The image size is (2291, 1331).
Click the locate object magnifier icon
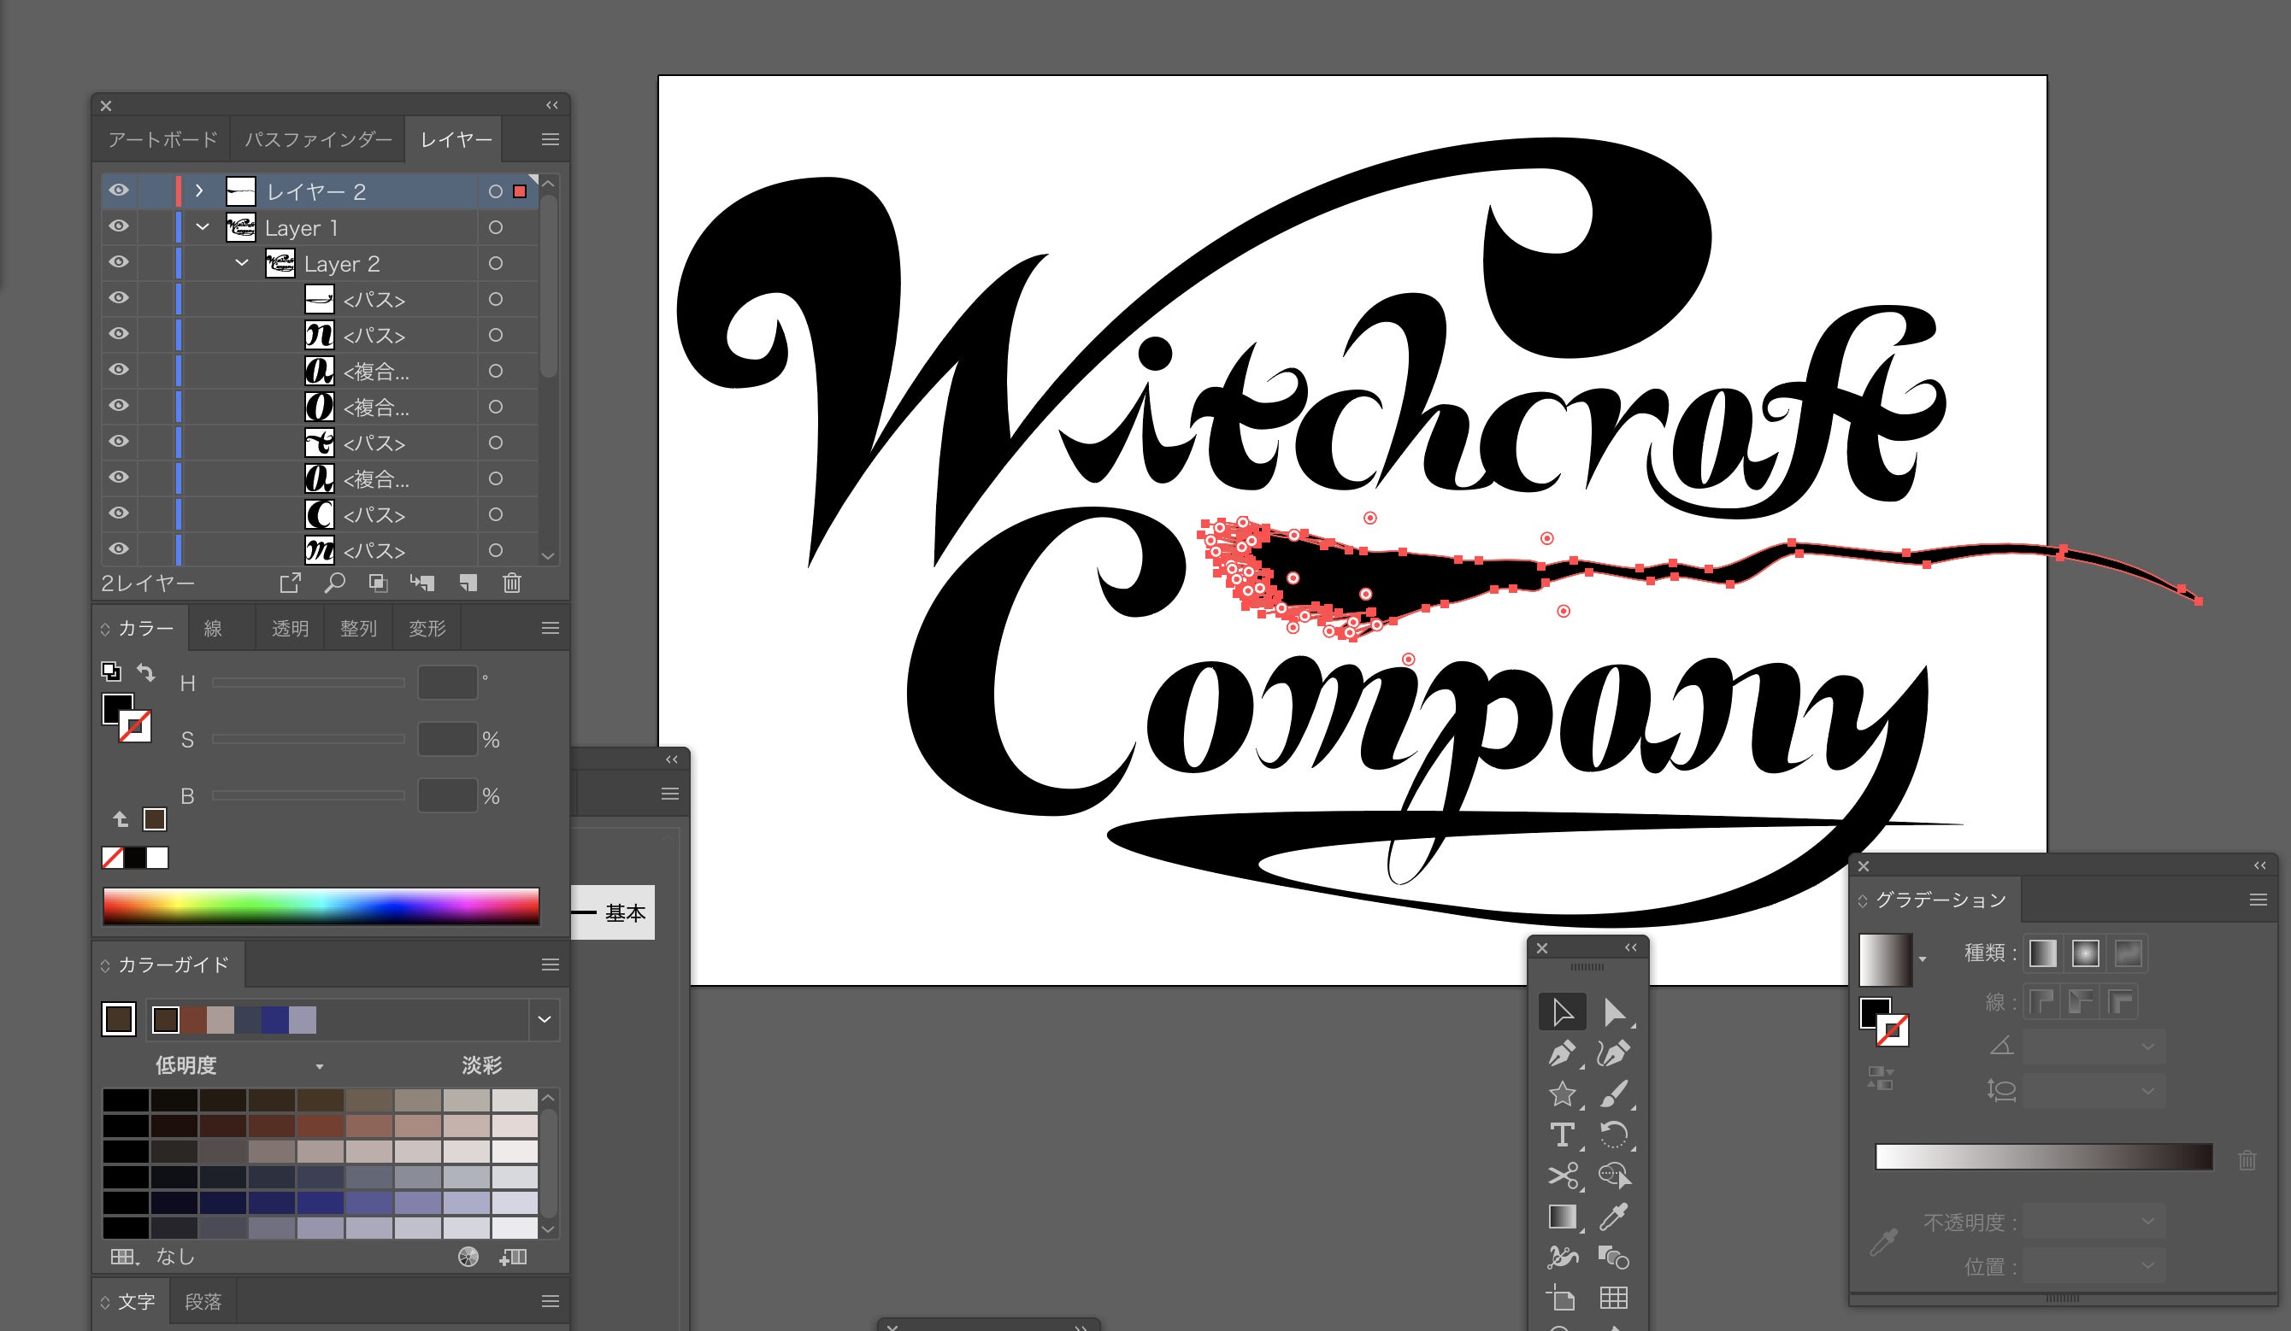point(334,583)
